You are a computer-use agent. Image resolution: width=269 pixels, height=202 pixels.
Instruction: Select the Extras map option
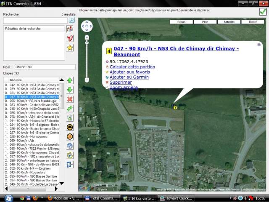181,22
